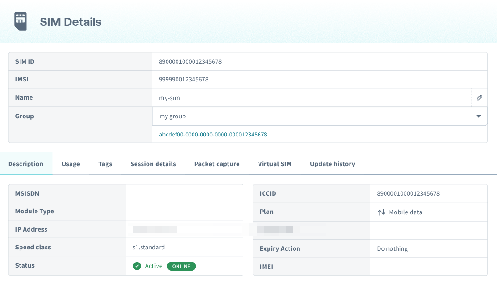This screenshot has width=497, height=293.
Task: Open the Update history tab
Action: coord(332,164)
